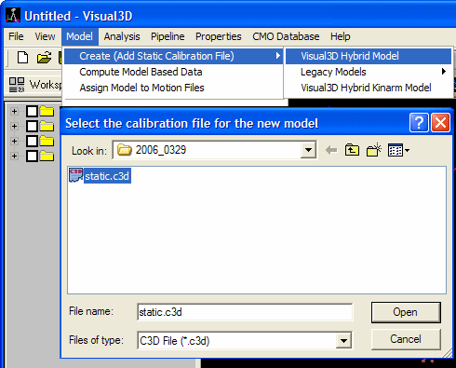Viewport: 456px width, 368px height.
Task: Expand the Legacy Models submenu
Action: point(369,72)
